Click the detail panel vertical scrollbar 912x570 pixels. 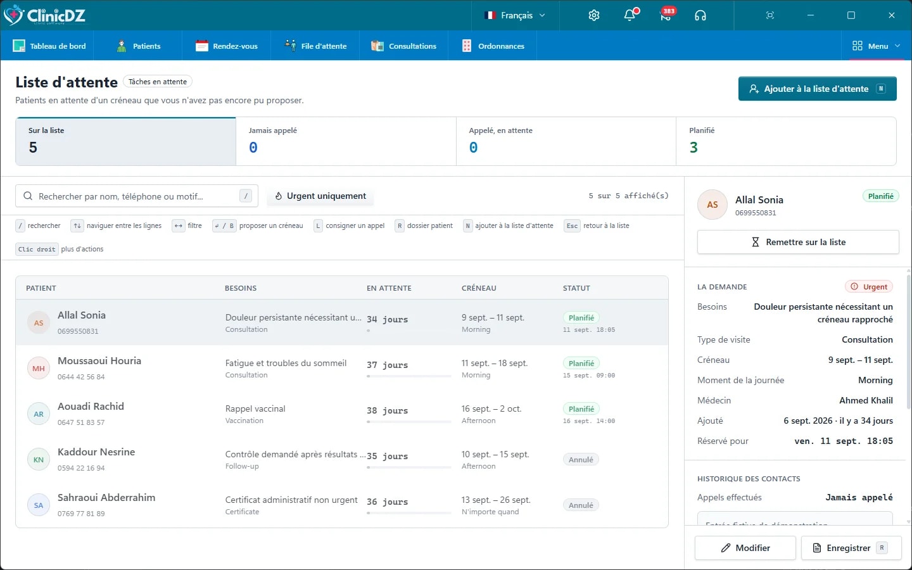coord(909,342)
